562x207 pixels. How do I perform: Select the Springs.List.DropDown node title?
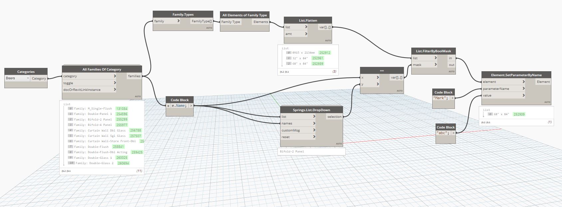[311, 110]
